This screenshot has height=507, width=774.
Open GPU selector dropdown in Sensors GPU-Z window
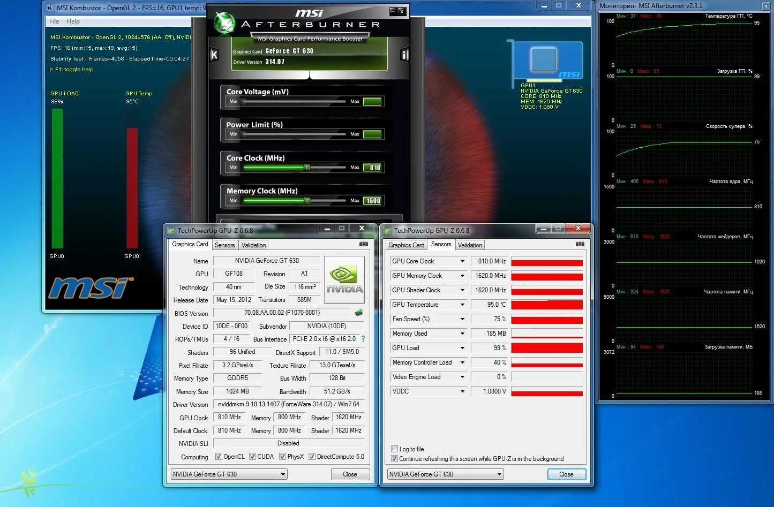(x=446, y=474)
